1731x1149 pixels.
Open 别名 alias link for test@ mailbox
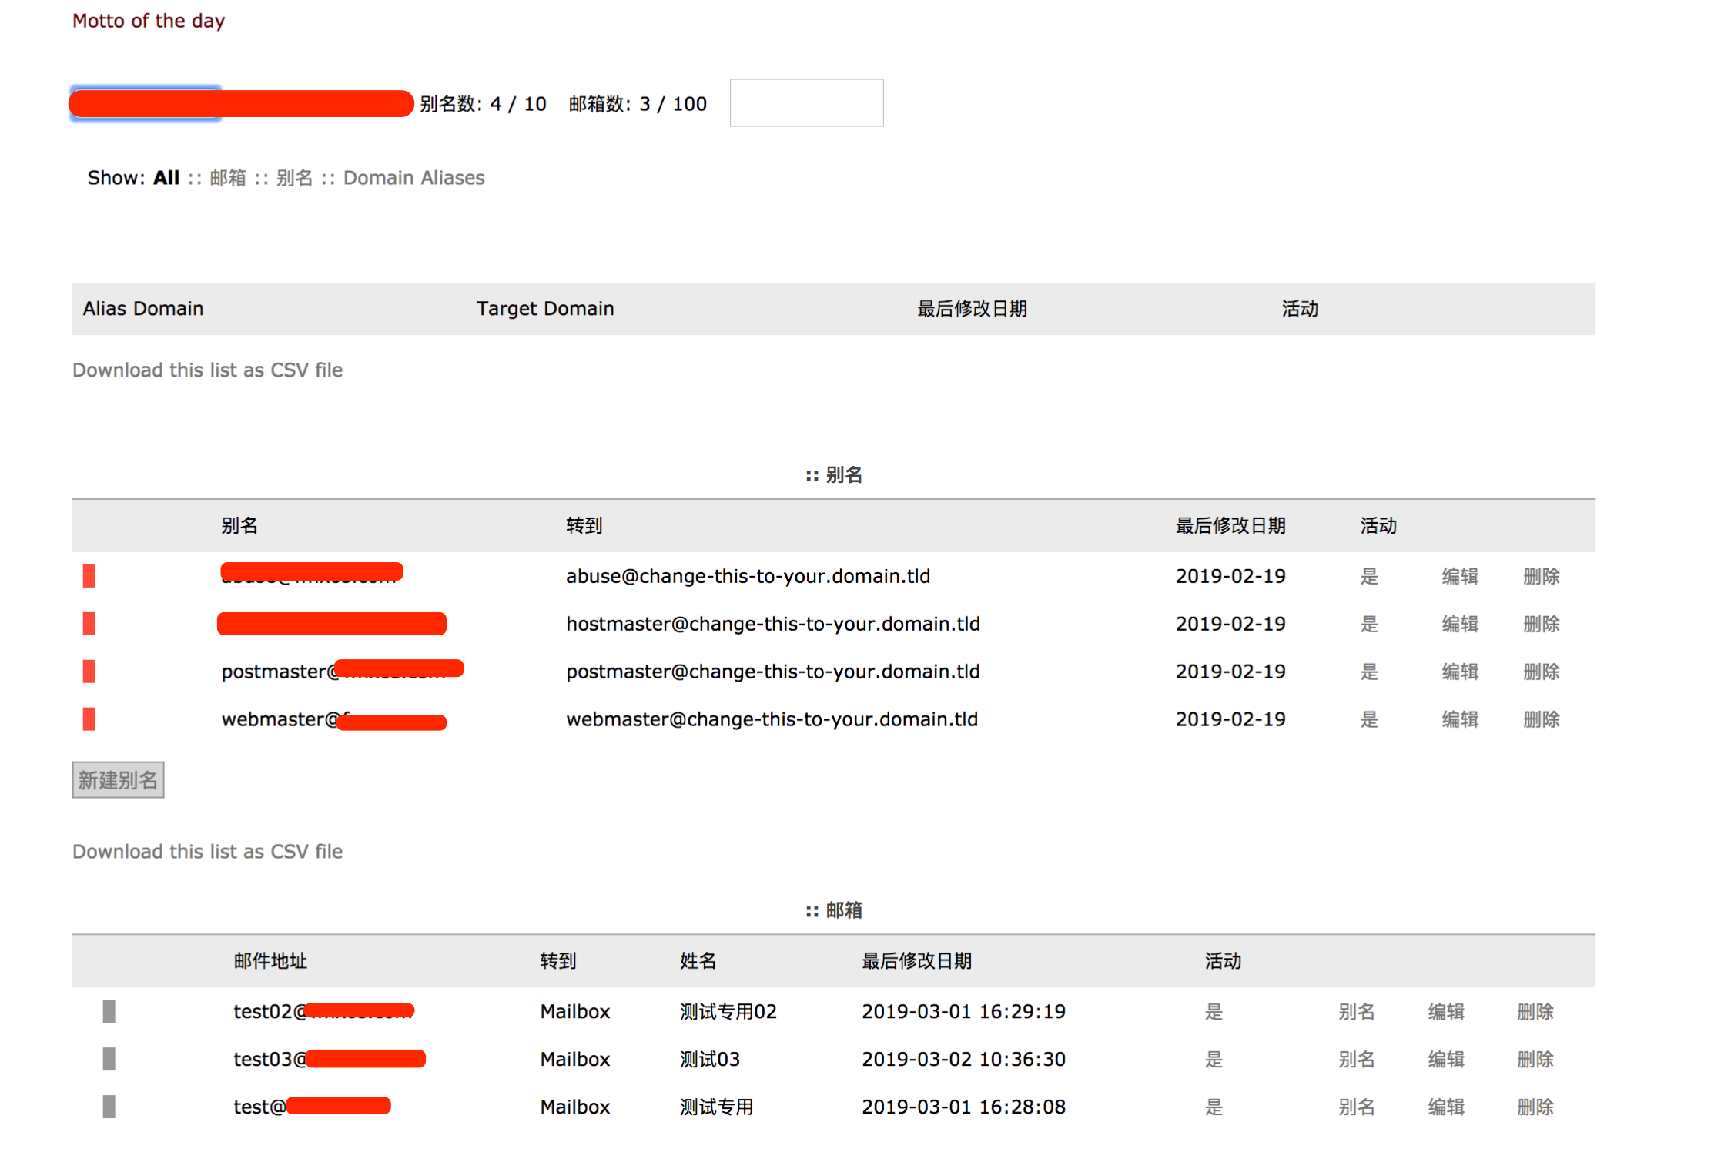click(1356, 1107)
